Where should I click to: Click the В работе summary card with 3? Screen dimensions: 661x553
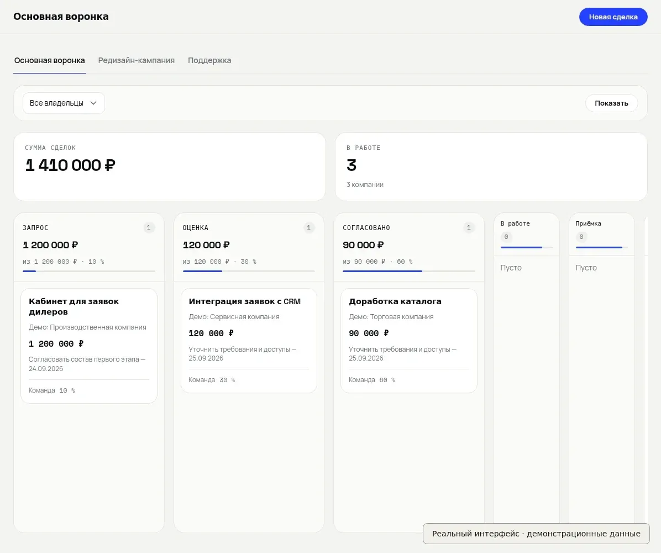pos(491,166)
